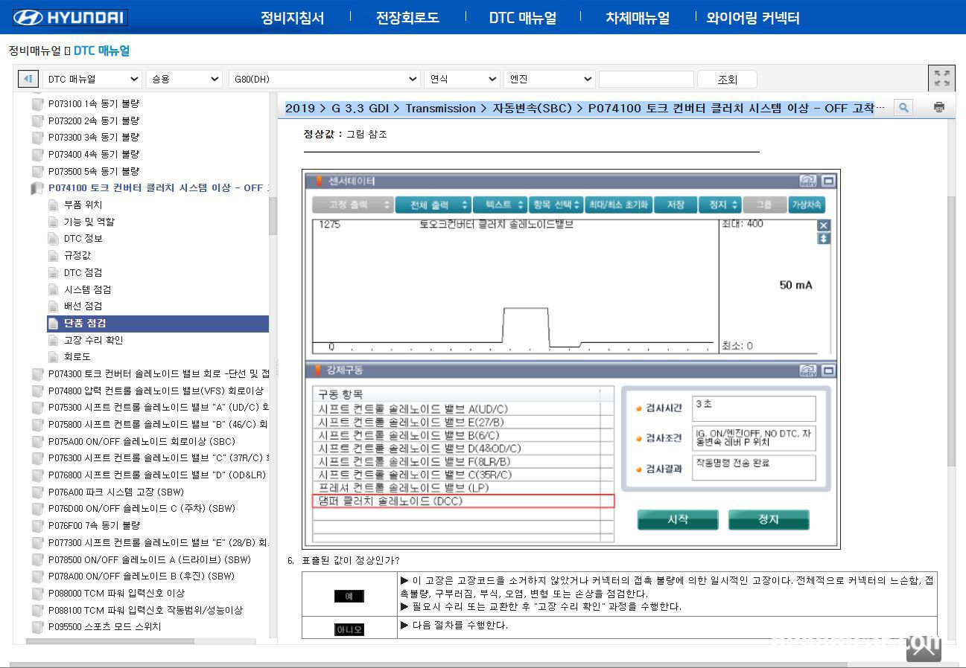Select 전장회로도 in the top navigation

(x=406, y=17)
